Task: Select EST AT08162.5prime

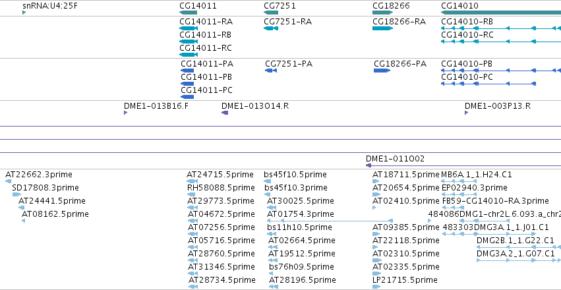Action: click(x=55, y=214)
